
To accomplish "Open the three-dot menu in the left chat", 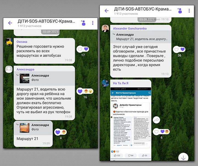I will pos(93,23).
